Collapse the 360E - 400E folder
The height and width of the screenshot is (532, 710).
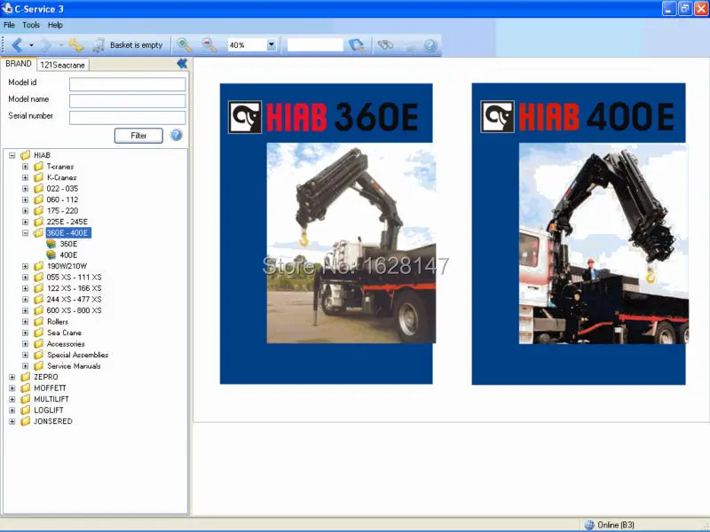click(x=26, y=233)
